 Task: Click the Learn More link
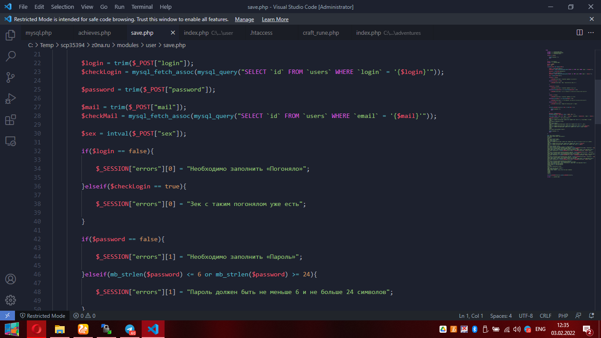(x=275, y=19)
